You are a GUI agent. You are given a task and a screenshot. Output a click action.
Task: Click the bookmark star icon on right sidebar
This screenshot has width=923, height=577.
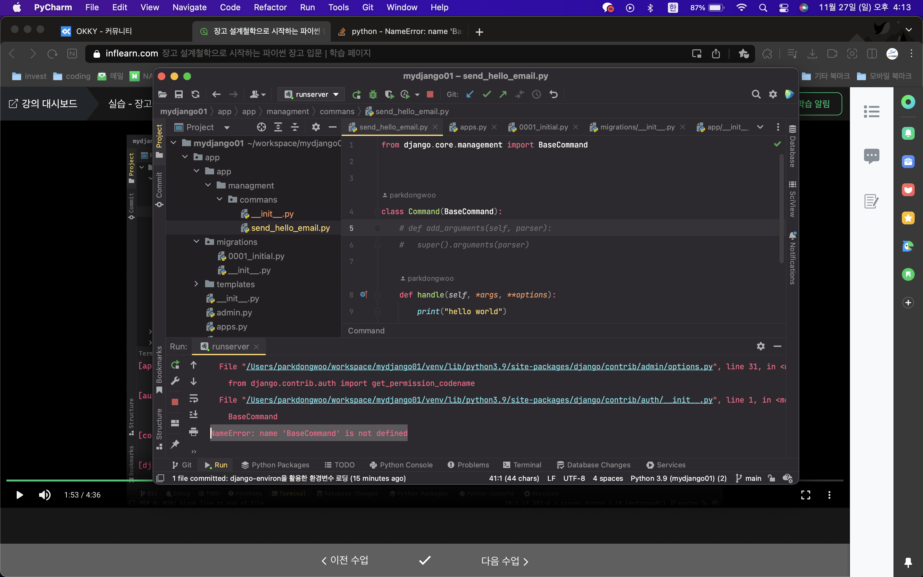click(x=908, y=225)
